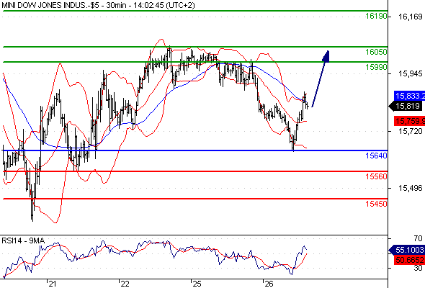The height and width of the screenshot is (288, 425).
Task: Click the 16,169 price axis value
Action: click(x=411, y=17)
